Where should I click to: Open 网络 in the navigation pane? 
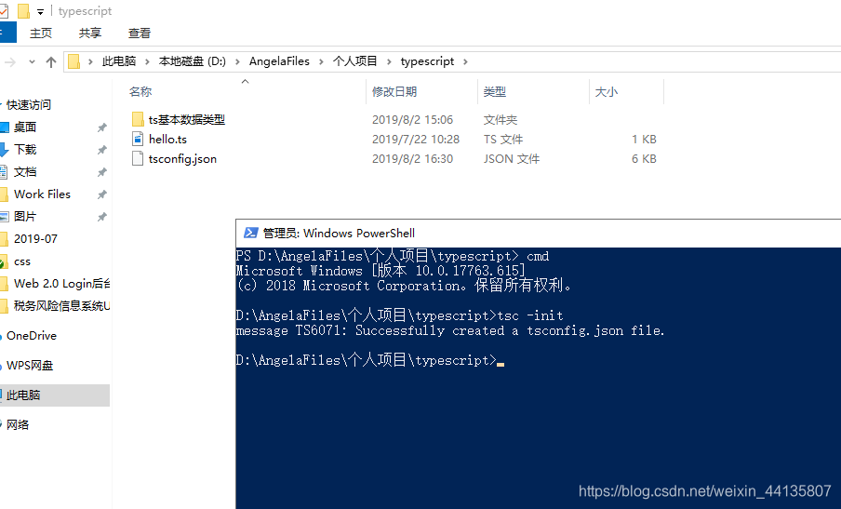click(18, 425)
